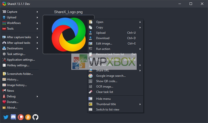Open Screenshots folder... from sidebar
The width and height of the screenshot is (208, 123).
click(x=20, y=74)
